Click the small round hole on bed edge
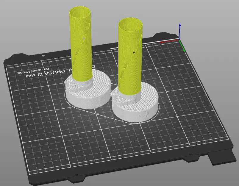This screenshot has height=186, width=239. click(x=43, y=56)
